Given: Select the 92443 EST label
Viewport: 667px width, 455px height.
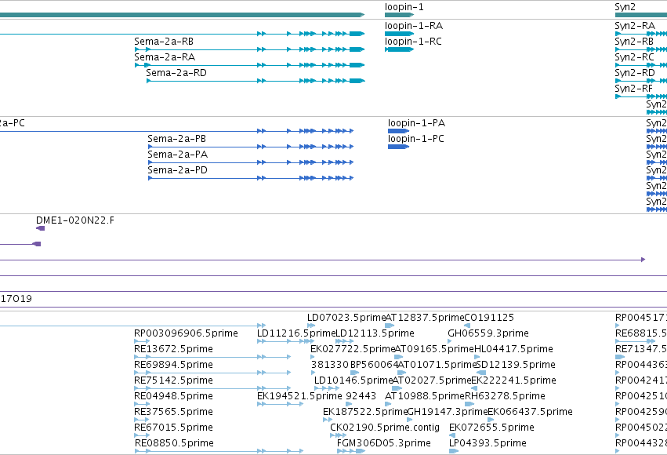Looking at the screenshot, I should point(361,397).
